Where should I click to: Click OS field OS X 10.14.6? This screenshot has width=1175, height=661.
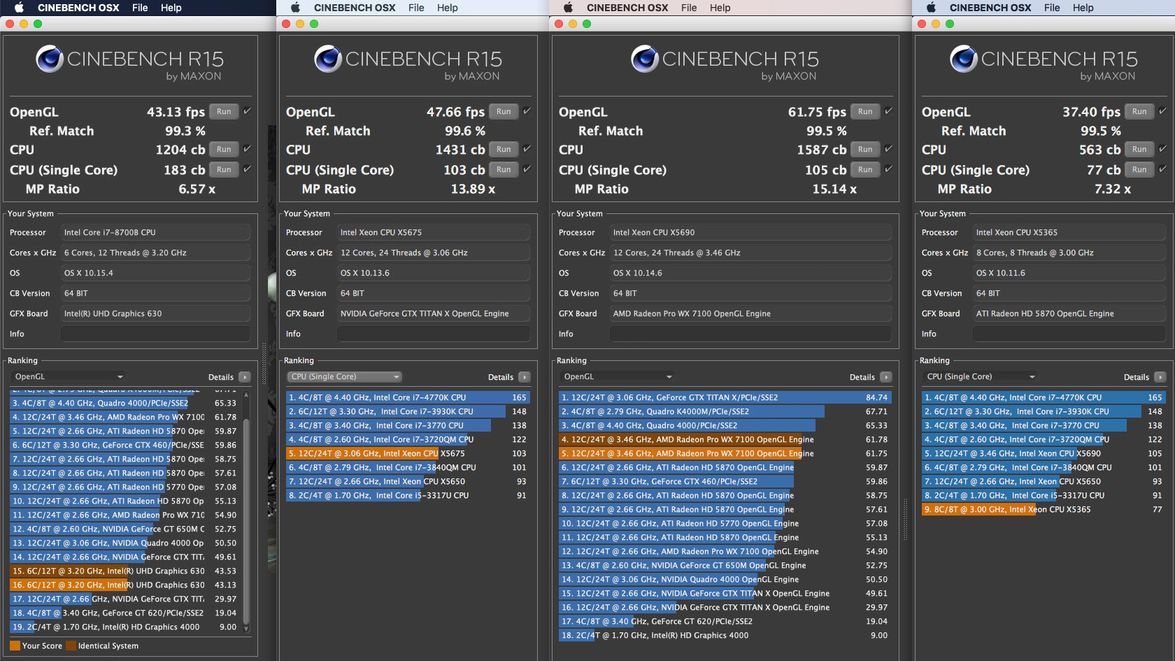click(x=750, y=273)
